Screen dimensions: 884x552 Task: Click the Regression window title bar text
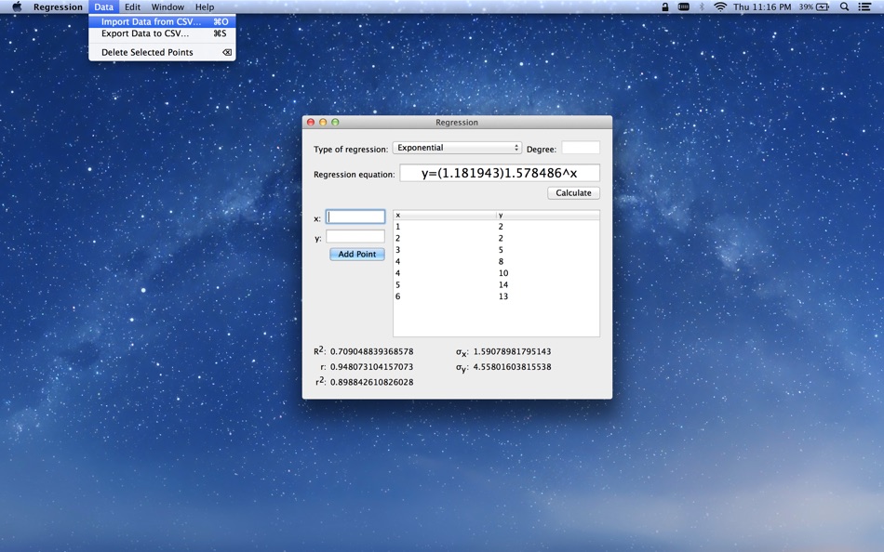[x=457, y=123]
